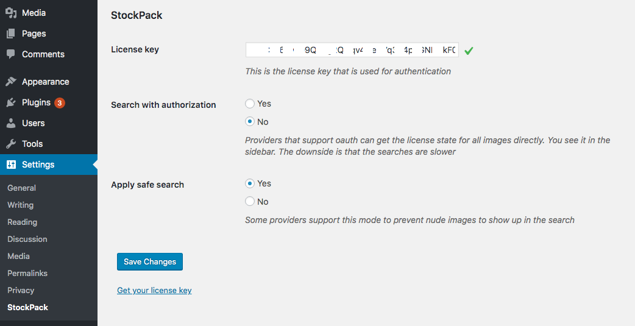Image resolution: width=635 pixels, height=326 pixels.
Task: Click the Users person icon
Action: pos(11,123)
